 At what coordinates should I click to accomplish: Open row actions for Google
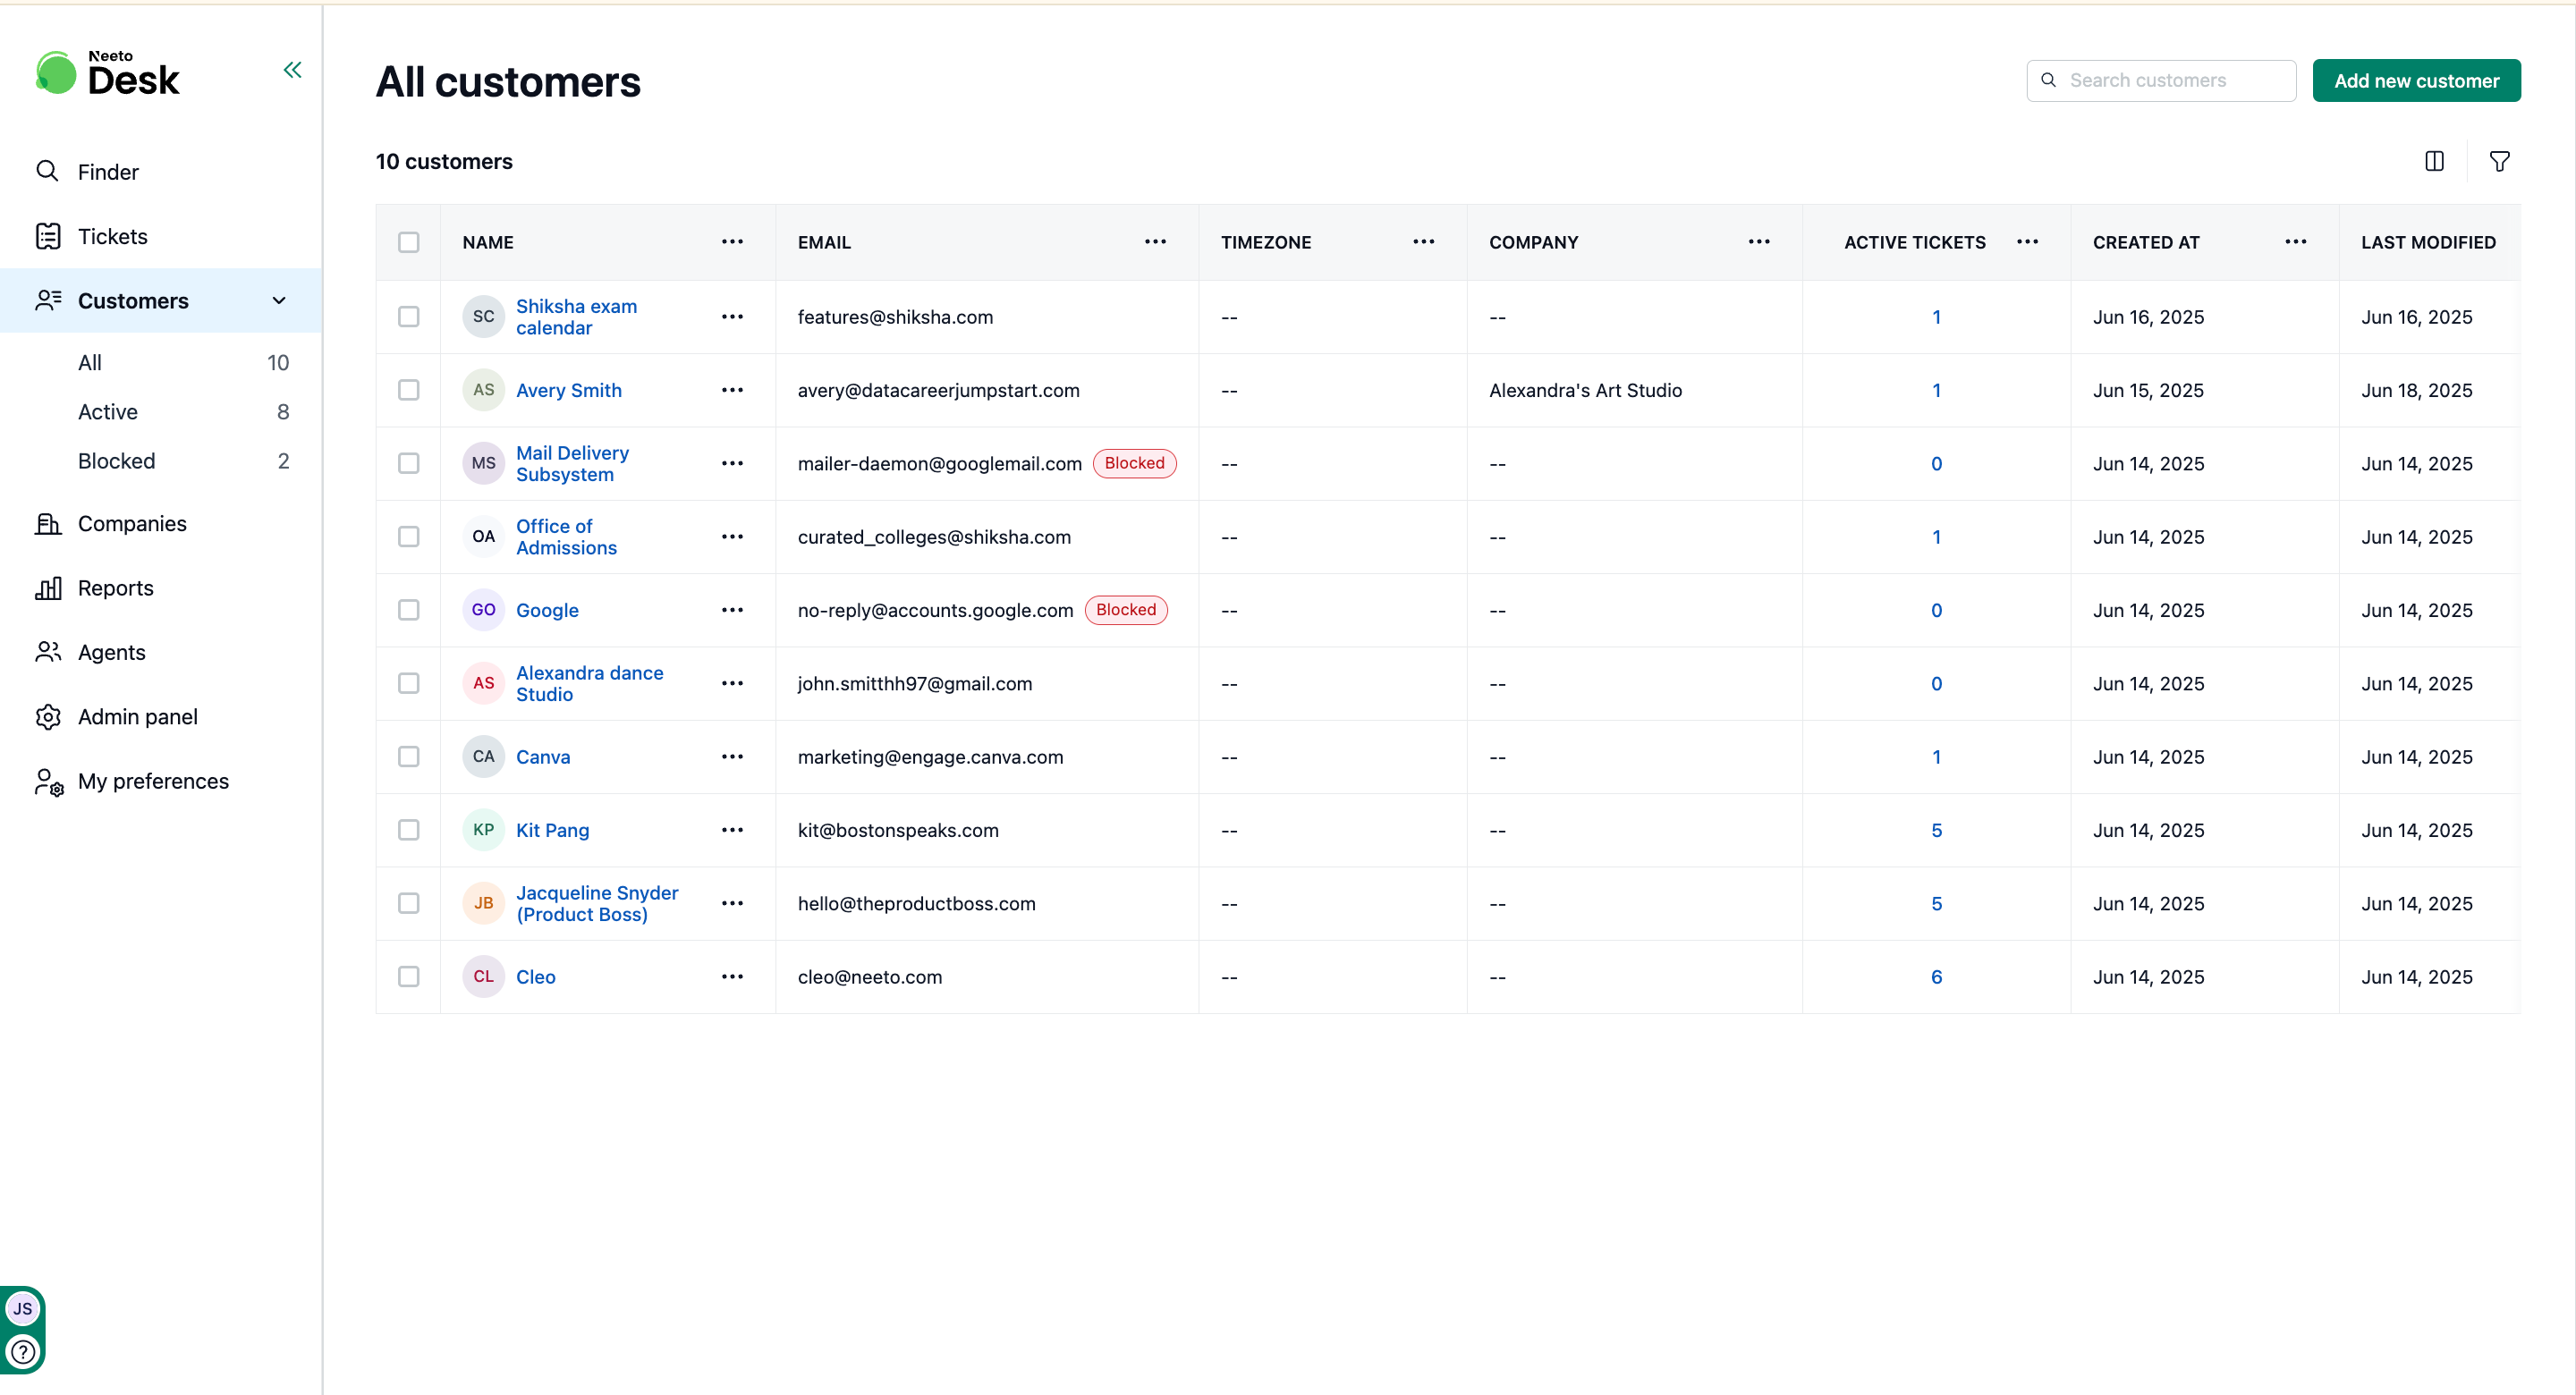point(732,610)
